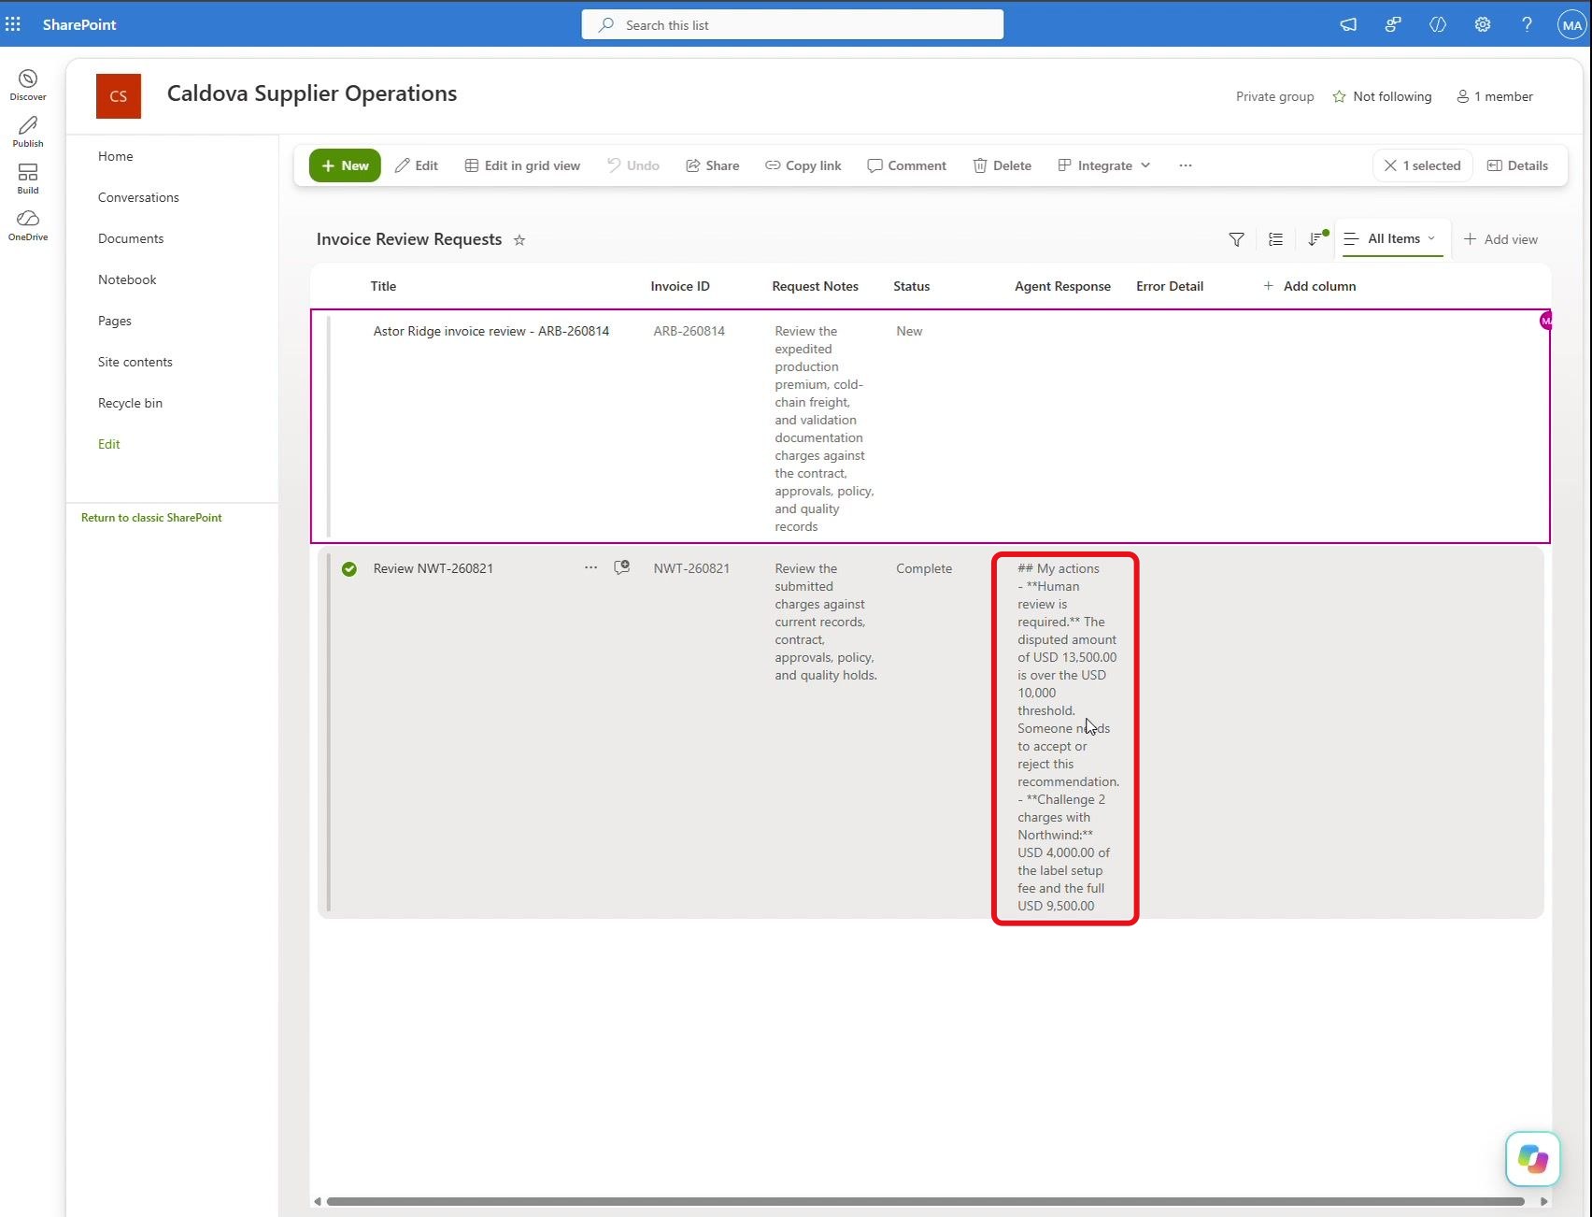This screenshot has height=1217, width=1592.
Task: Open the All Items view dropdown
Action: pos(1392,239)
